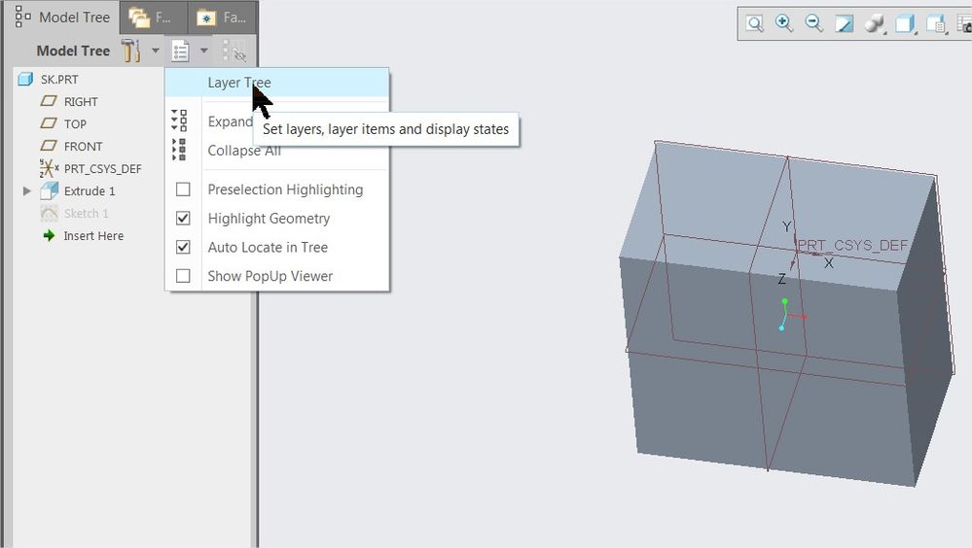Select the TOP datum plane
The width and height of the screenshot is (972, 548).
(x=75, y=123)
